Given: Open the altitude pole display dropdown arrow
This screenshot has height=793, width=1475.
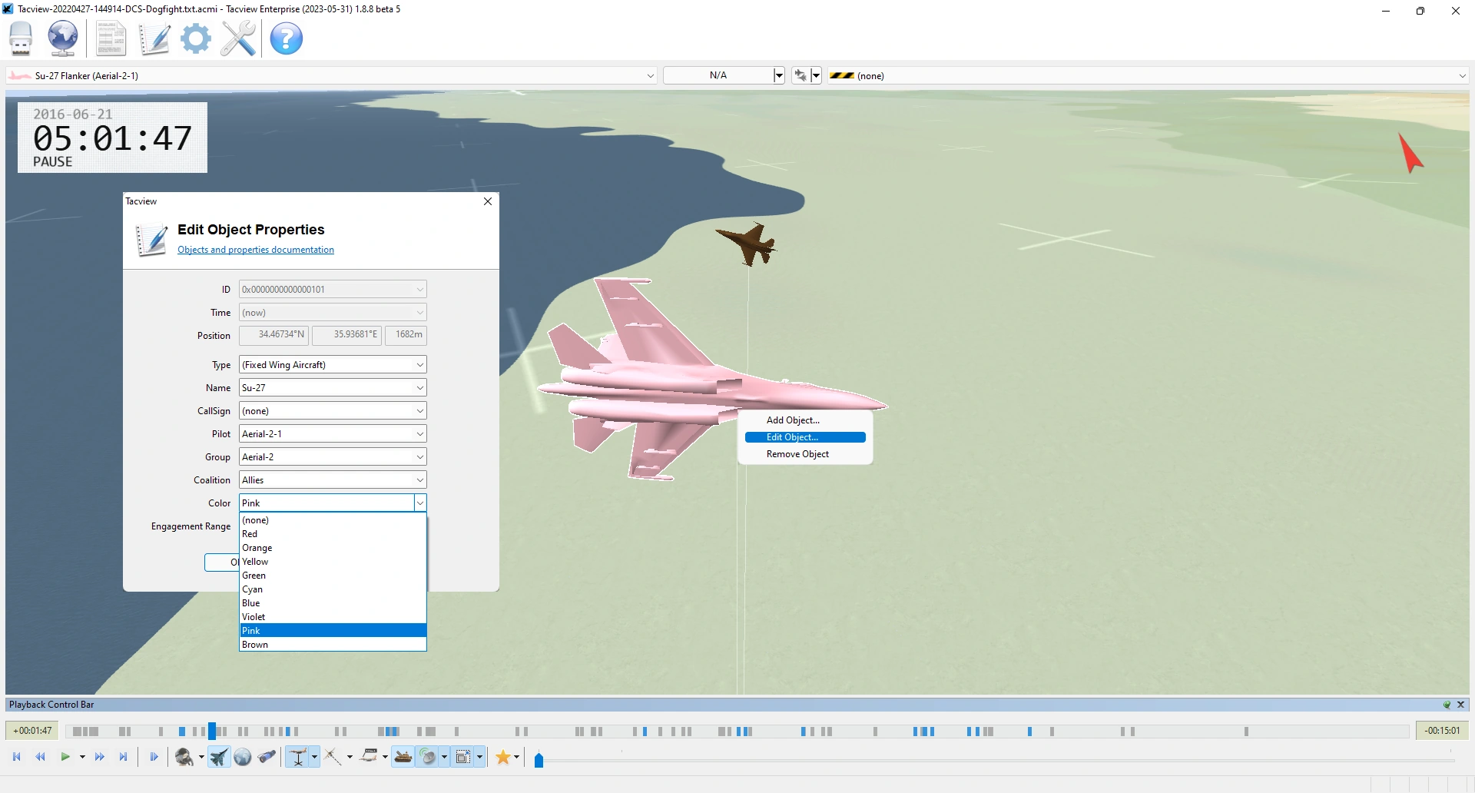Looking at the screenshot, I should (x=314, y=757).
